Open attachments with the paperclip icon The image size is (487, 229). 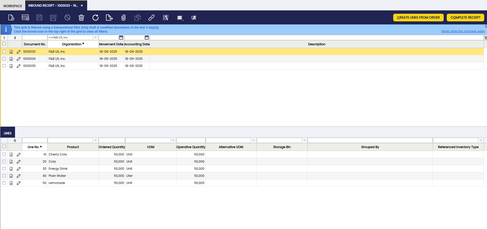point(123,18)
